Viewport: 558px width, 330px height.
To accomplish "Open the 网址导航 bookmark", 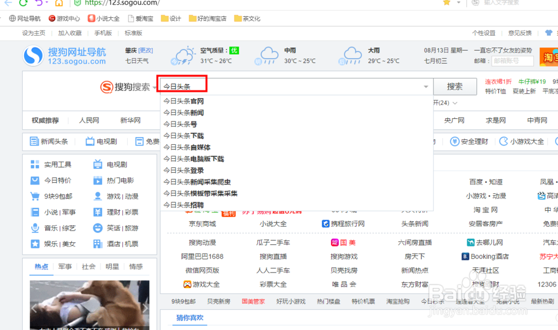I will click(x=25, y=18).
